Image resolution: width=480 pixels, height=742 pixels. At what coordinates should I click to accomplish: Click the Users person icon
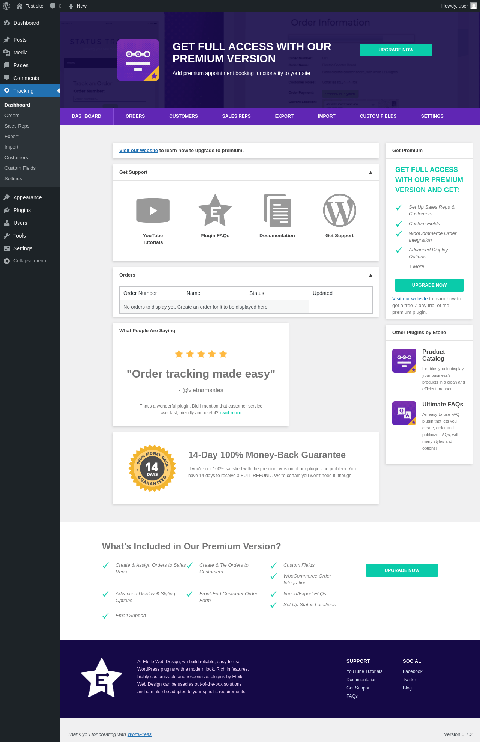[7, 223]
